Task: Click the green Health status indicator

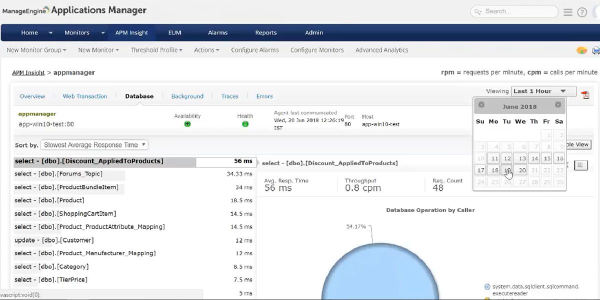Action: (x=245, y=123)
